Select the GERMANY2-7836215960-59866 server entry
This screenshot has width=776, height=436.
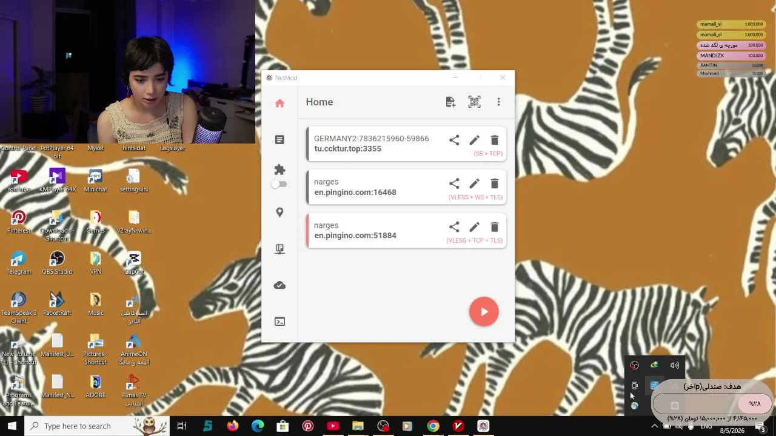click(406, 144)
